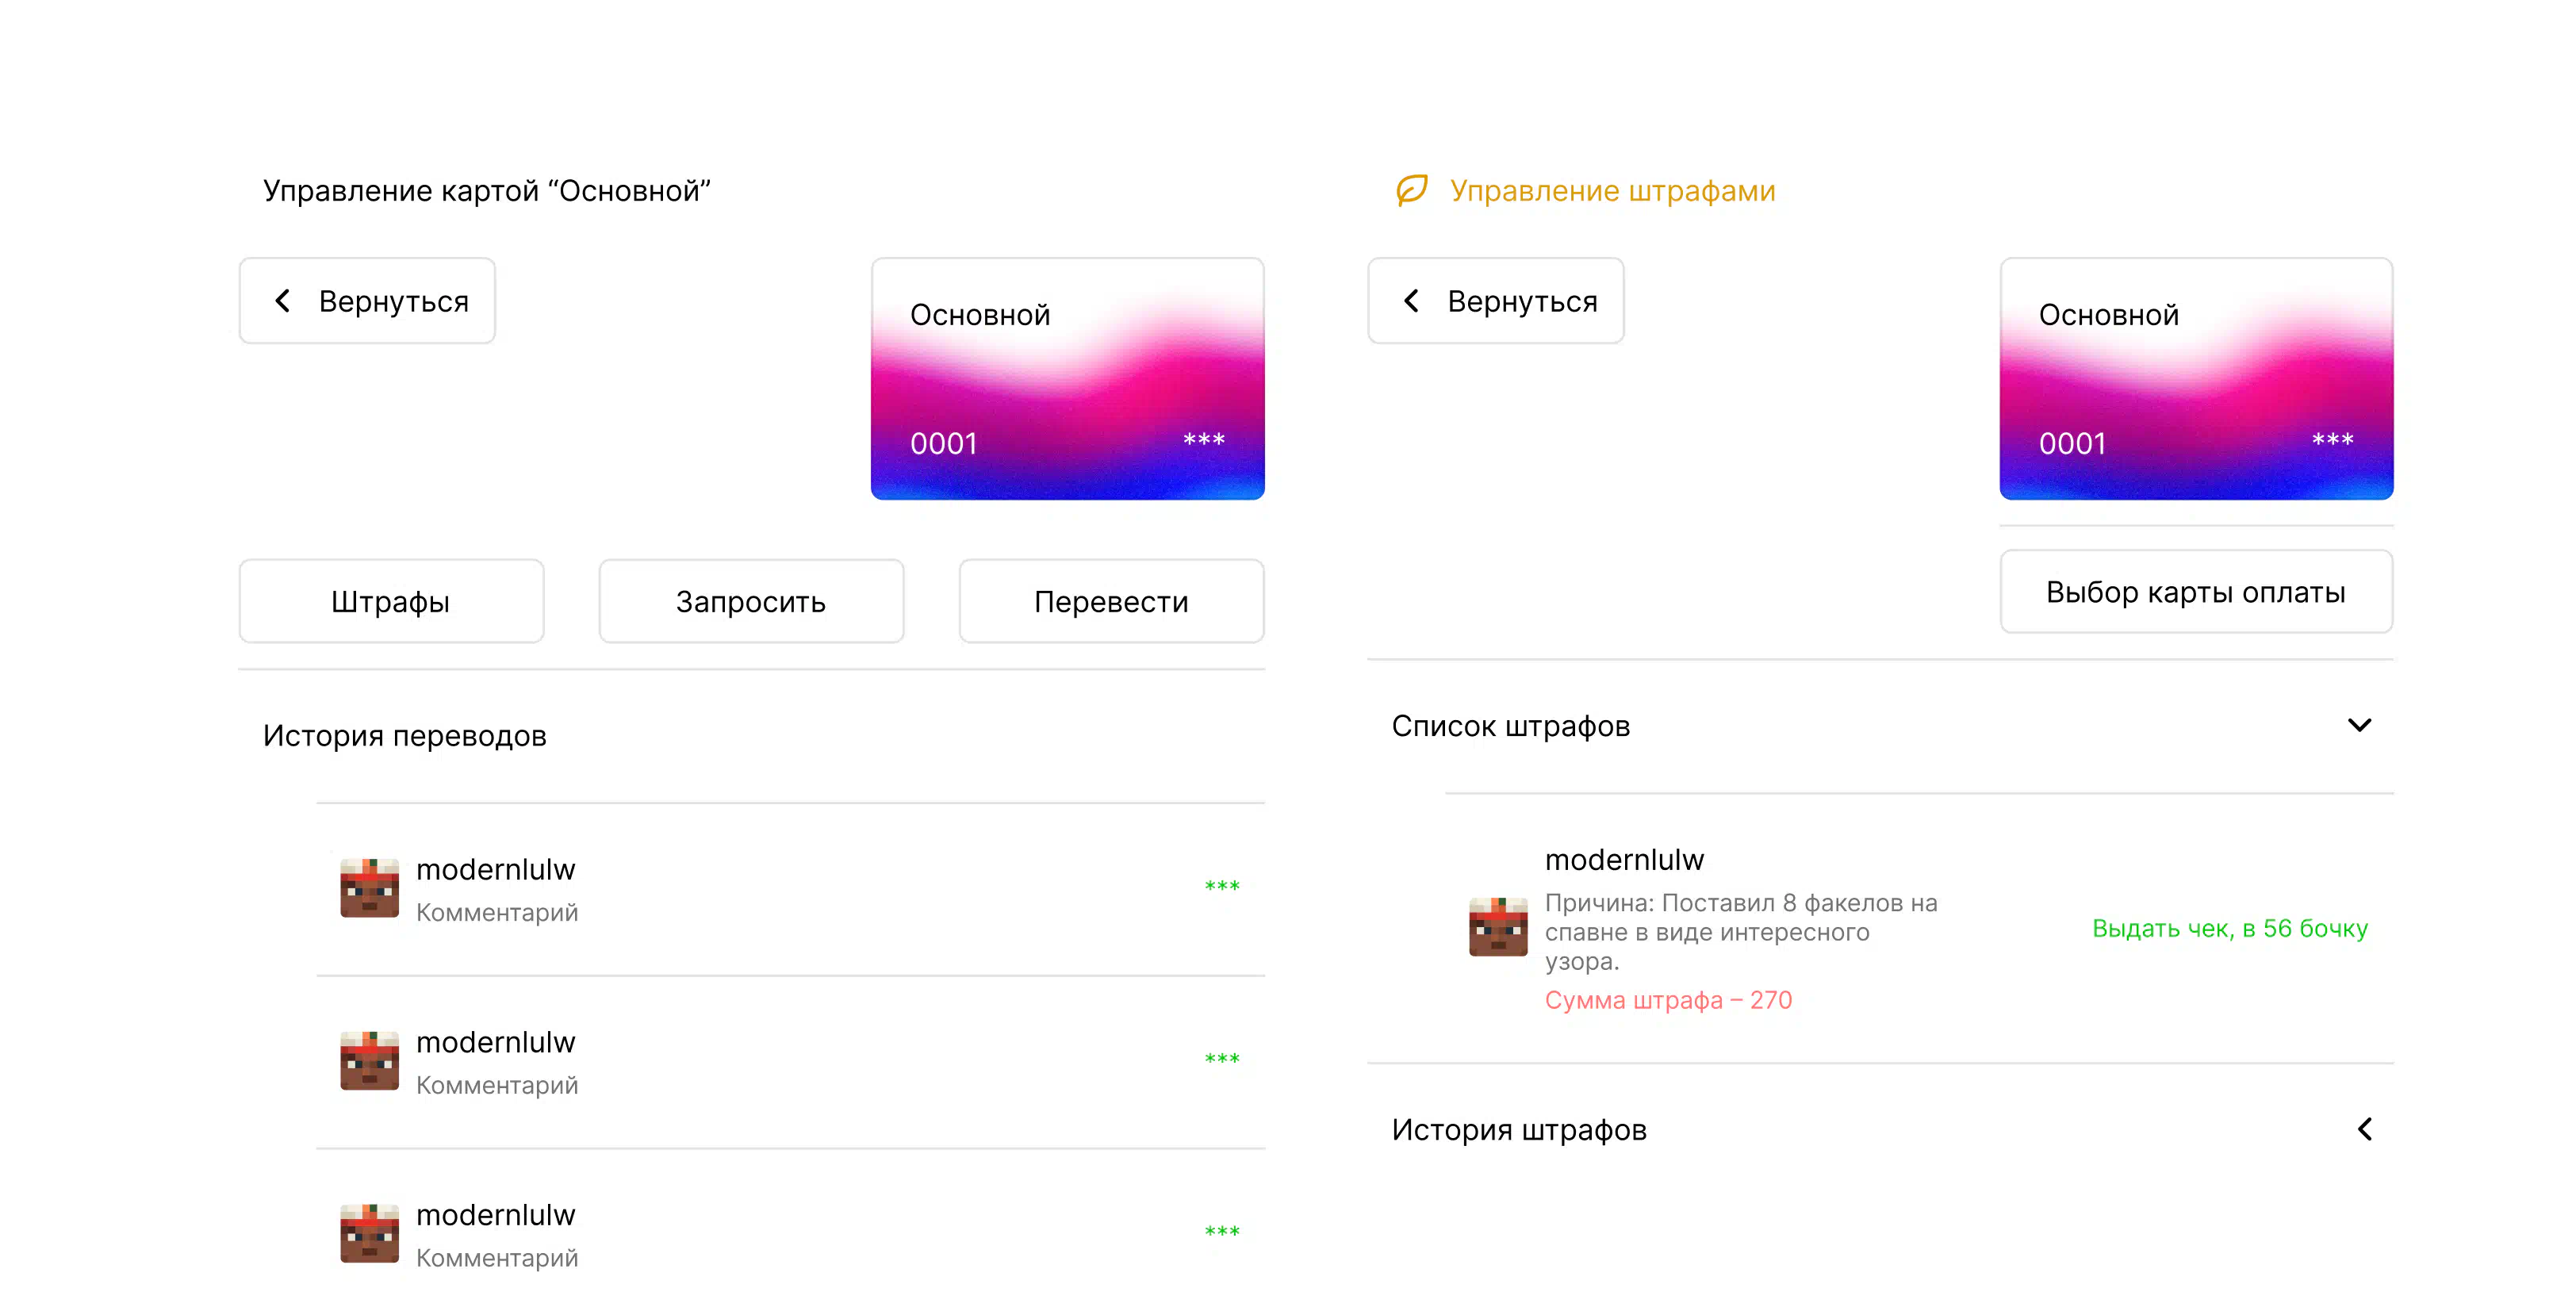Open the Выбор карты оплаты selector
The height and width of the screenshot is (1307, 2576).
(x=2196, y=592)
